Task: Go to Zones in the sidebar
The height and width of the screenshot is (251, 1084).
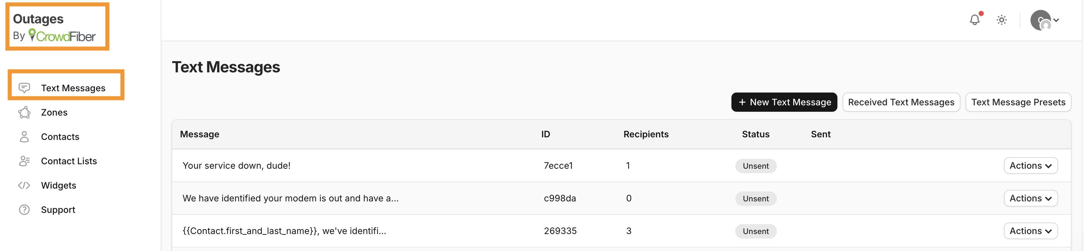Action: pyautogui.click(x=54, y=112)
